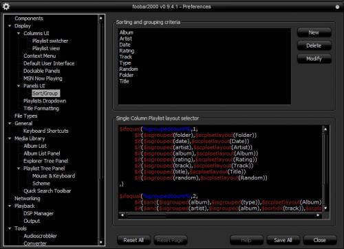Select Playlist view in the tree
The image size is (344, 249).
(x=46, y=48)
